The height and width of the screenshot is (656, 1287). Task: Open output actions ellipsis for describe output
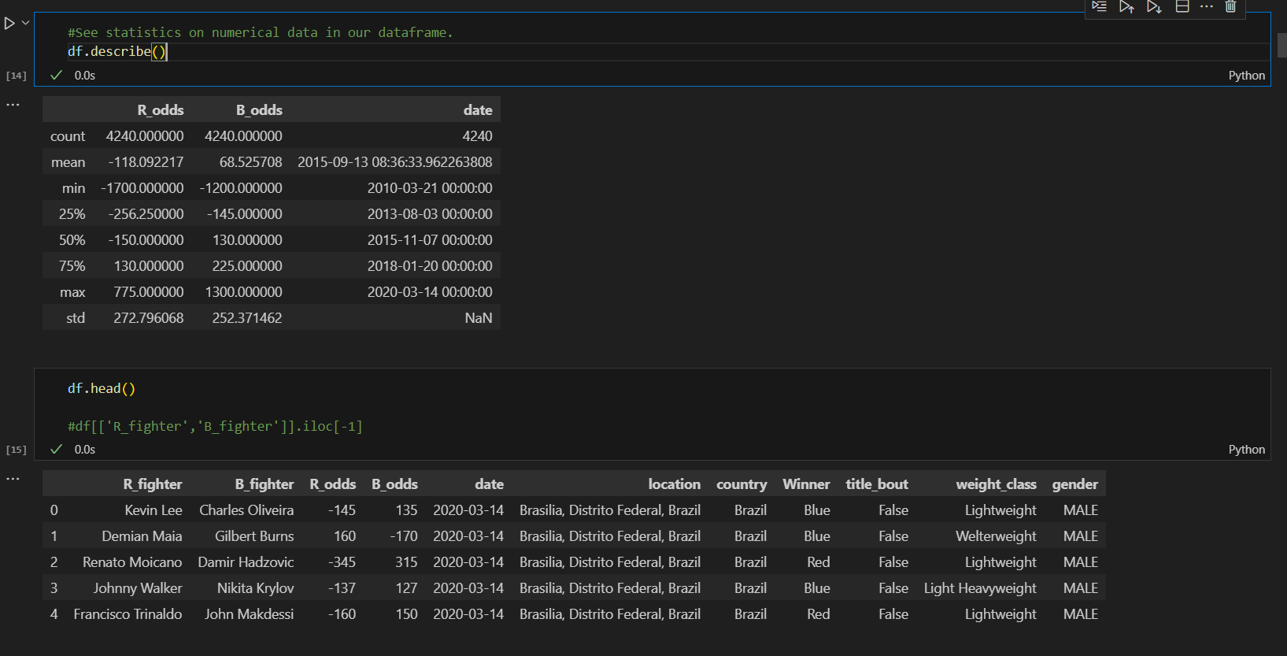click(13, 105)
